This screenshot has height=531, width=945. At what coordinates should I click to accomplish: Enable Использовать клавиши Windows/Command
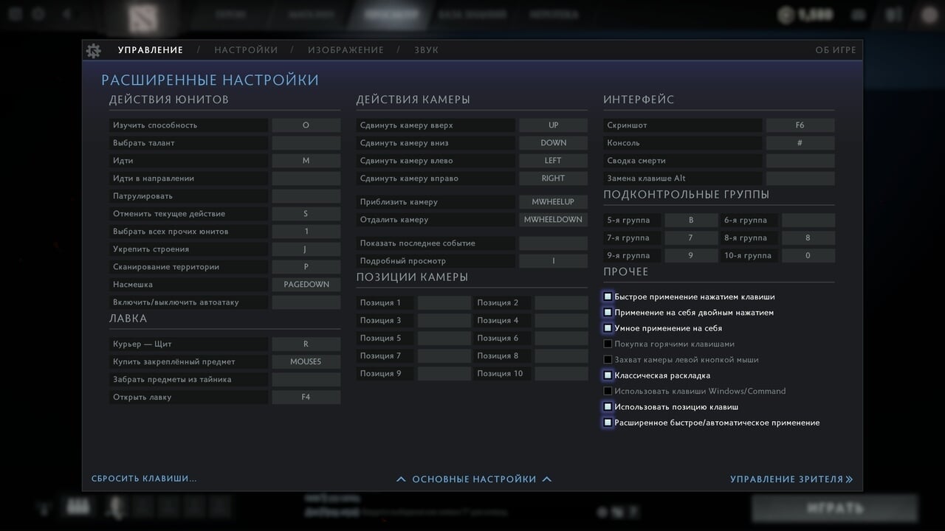(x=608, y=391)
